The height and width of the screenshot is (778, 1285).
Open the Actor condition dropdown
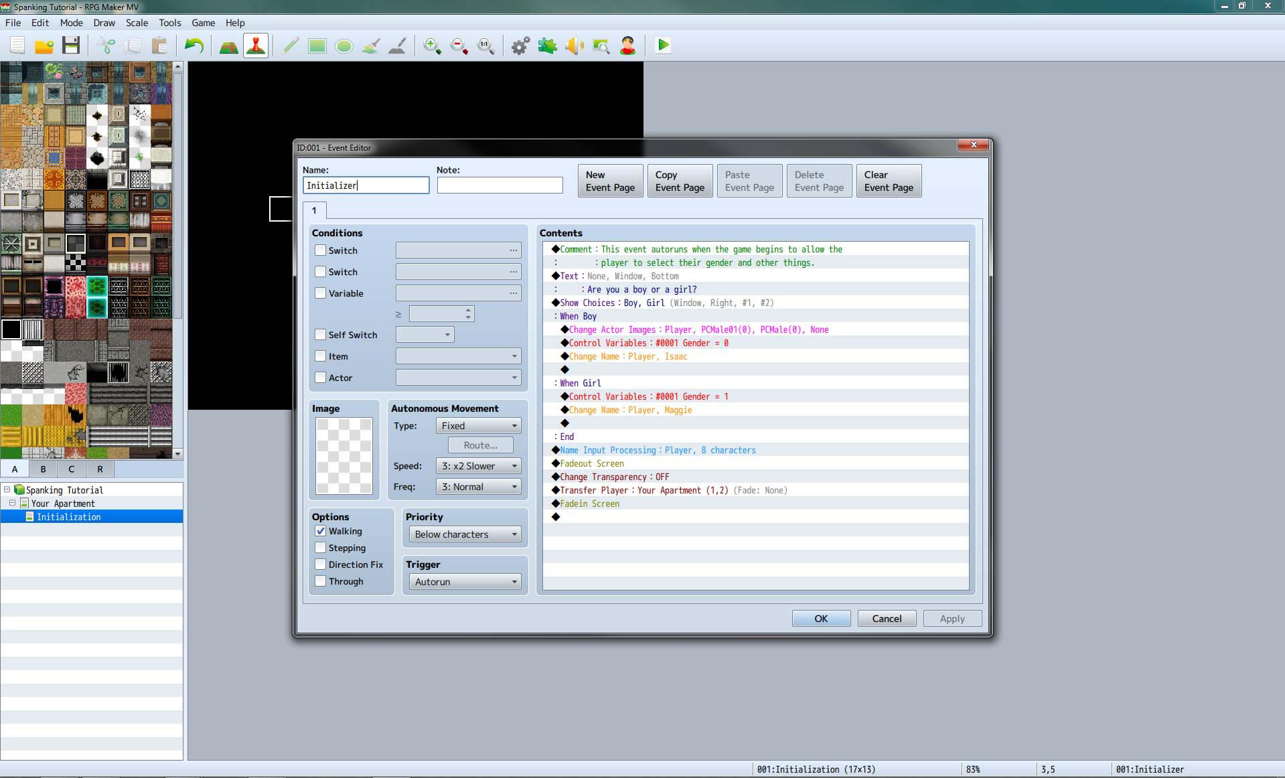click(x=459, y=378)
